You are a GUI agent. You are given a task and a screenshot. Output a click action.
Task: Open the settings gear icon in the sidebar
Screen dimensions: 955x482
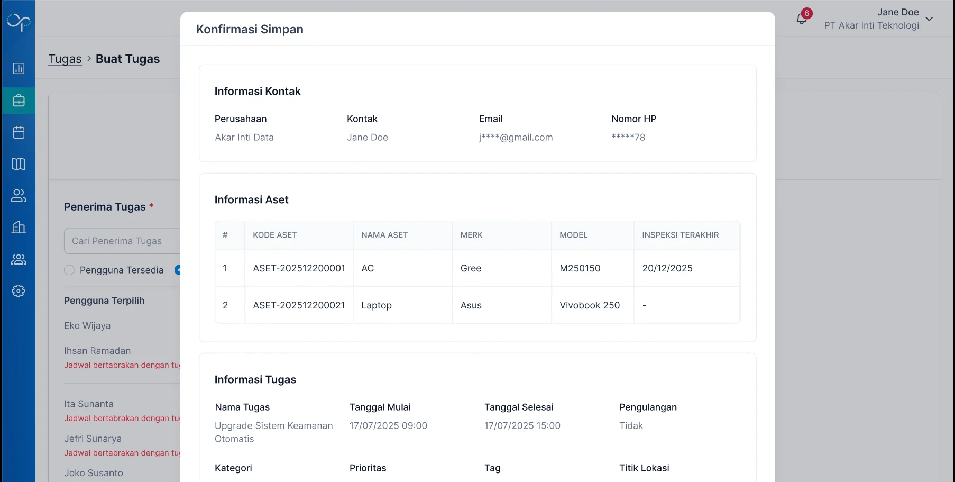click(x=19, y=291)
